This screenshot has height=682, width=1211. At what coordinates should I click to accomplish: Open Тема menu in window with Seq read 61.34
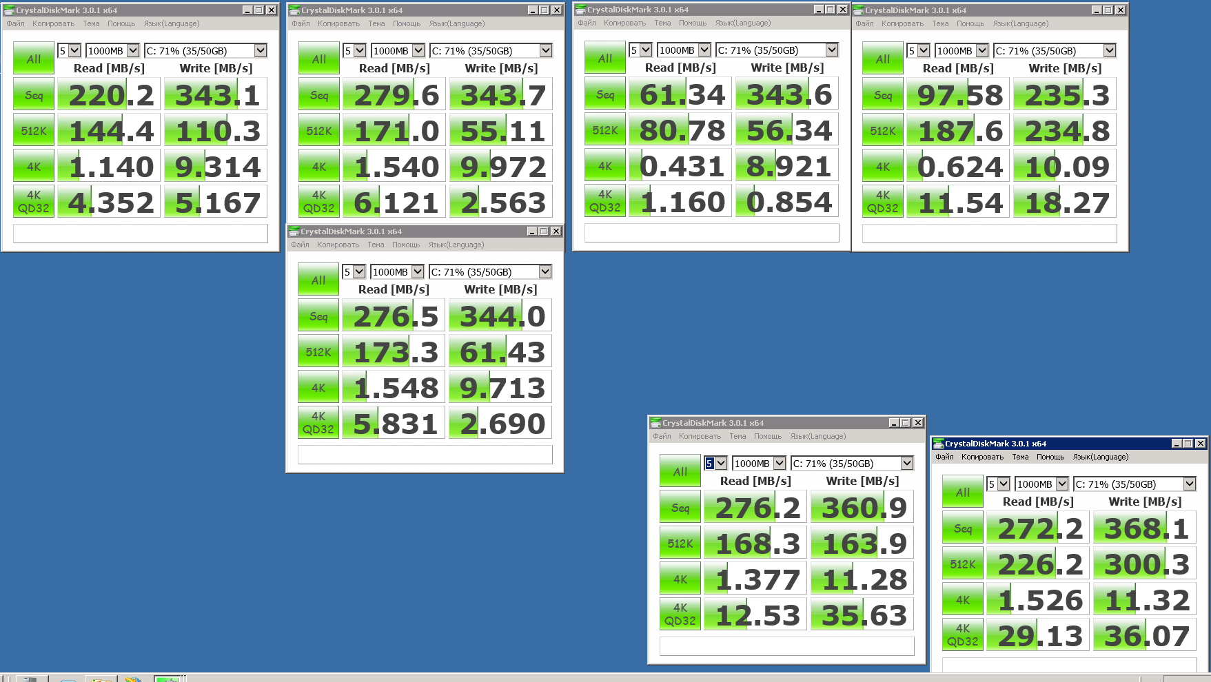click(662, 23)
